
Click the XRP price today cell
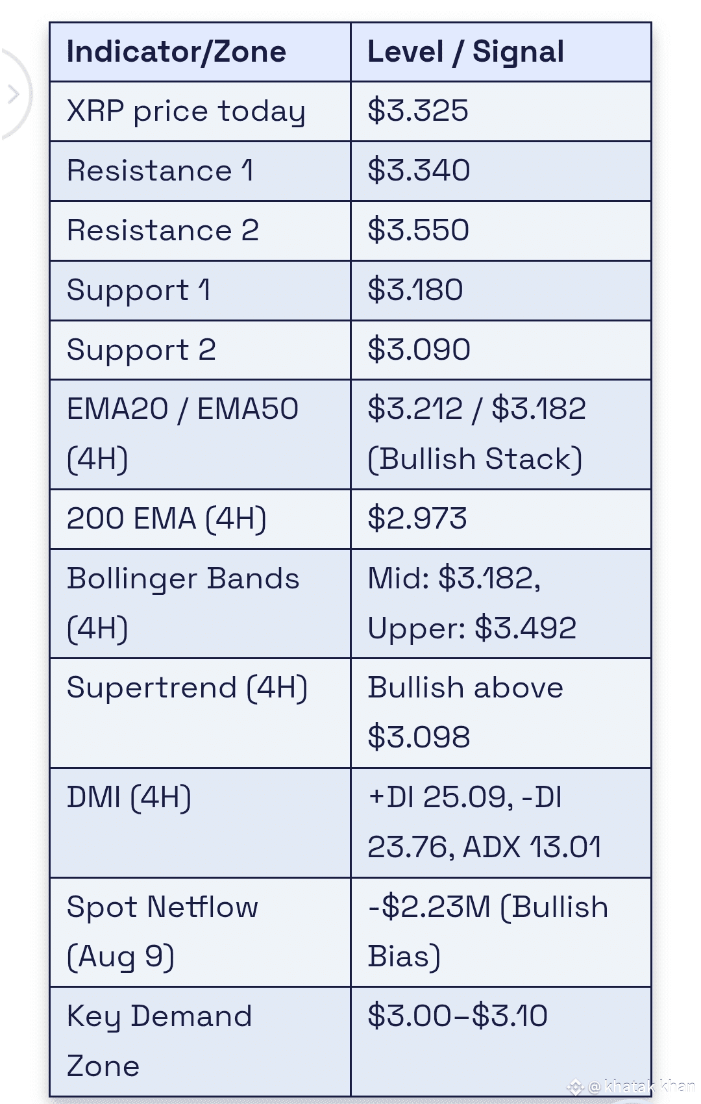click(x=200, y=111)
